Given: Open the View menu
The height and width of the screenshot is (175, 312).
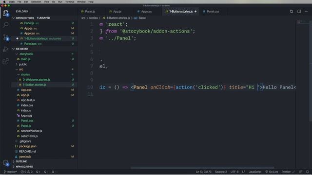Looking at the screenshot, I should pos(46,1).
